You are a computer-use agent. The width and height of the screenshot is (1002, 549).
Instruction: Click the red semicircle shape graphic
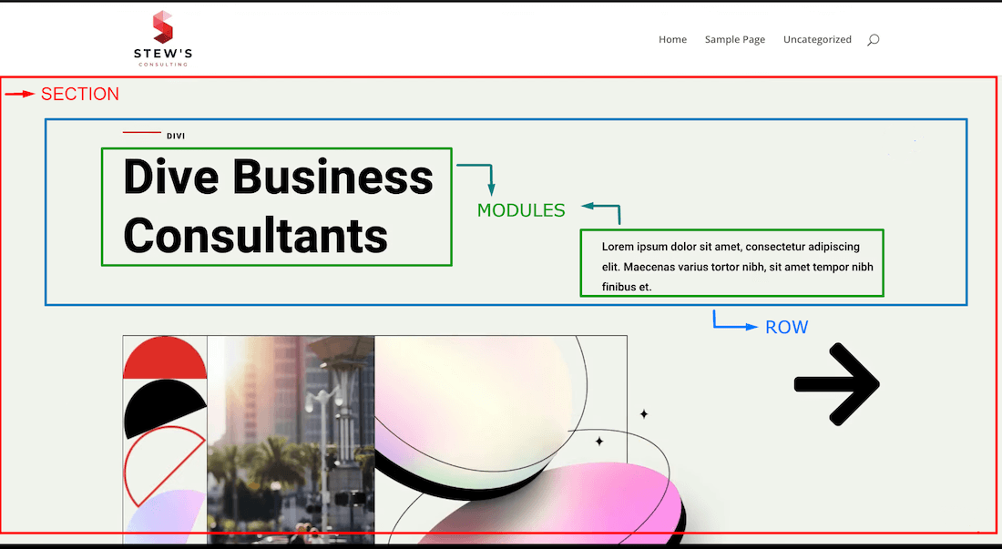point(165,358)
